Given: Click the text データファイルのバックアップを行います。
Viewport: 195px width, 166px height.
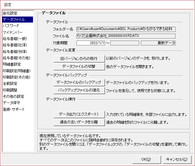Looking at the screenshot, I should 137,83.
